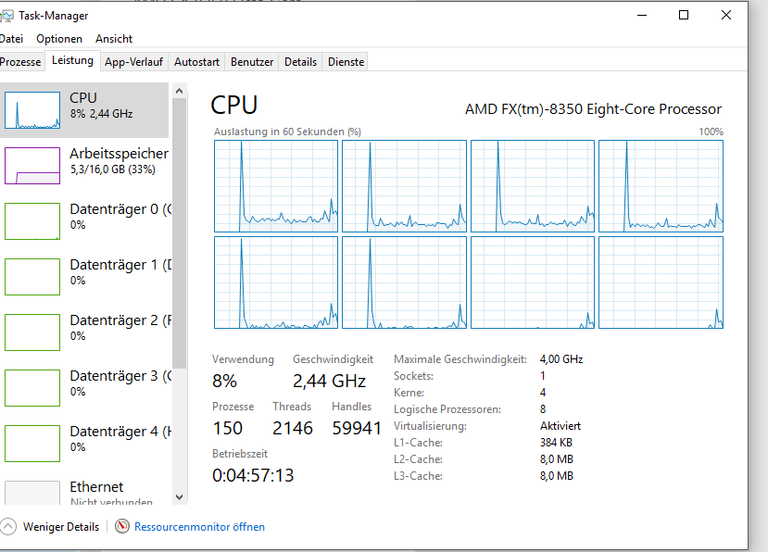The image size is (768, 552).
Task: Switch to the Benutzer tab
Action: click(251, 60)
